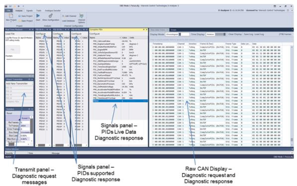Sort by Value column in Complete PIDs
This screenshot has width=297, height=186.
[125, 38]
